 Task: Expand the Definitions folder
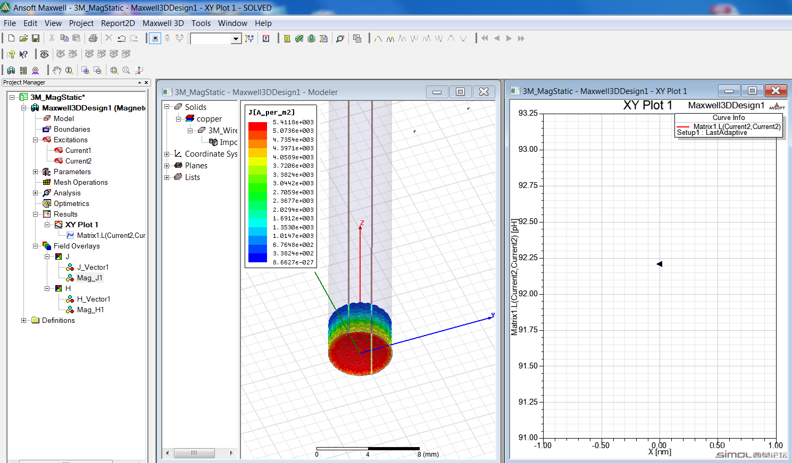point(23,320)
